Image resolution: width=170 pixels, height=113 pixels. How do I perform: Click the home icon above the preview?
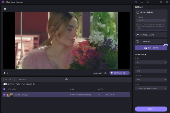click(x=5, y=9)
